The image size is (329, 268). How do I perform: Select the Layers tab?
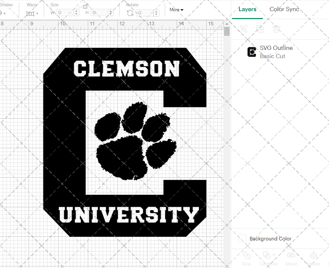[247, 9]
